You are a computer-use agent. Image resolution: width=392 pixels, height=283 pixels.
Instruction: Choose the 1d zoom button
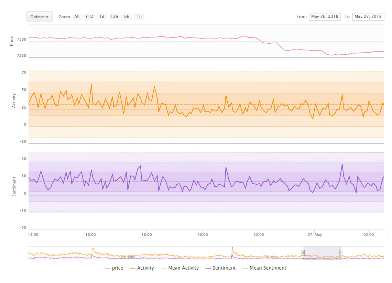102,17
